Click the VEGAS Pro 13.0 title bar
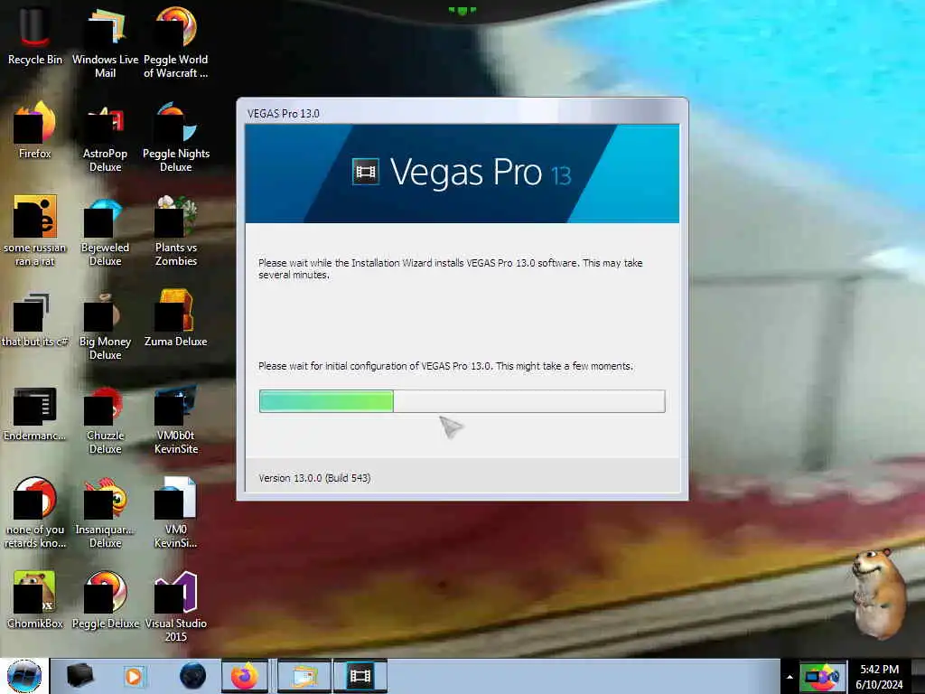This screenshot has width=925, height=694. tap(462, 113)
